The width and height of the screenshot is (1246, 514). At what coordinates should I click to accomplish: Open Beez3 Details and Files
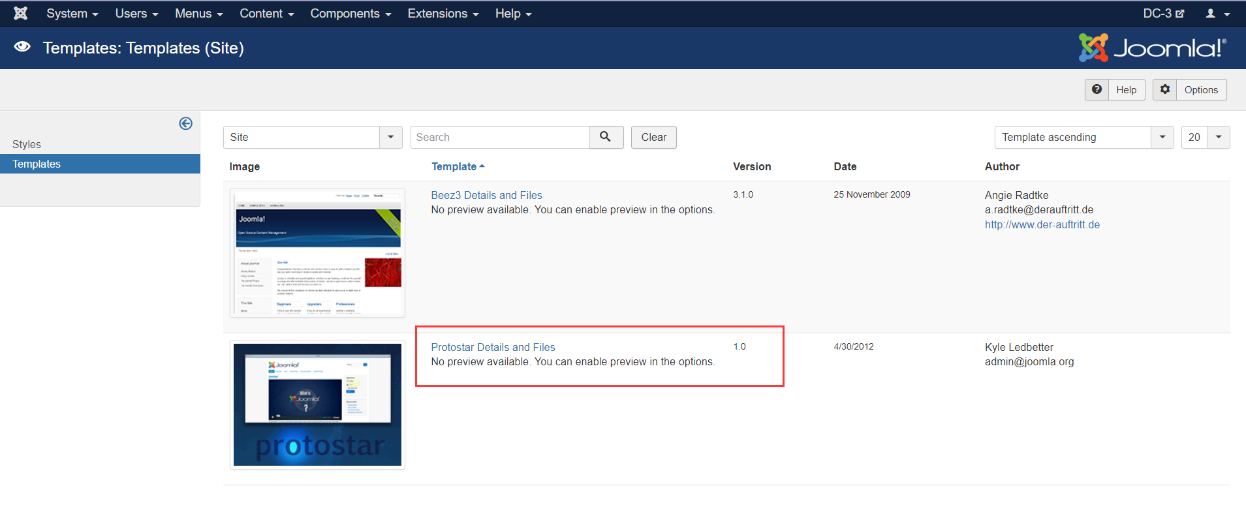pos(486,195)
